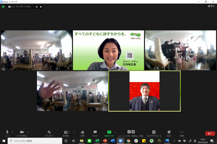
Task: Open the 参加者 participants panel
Action: (x=66, y=134)
